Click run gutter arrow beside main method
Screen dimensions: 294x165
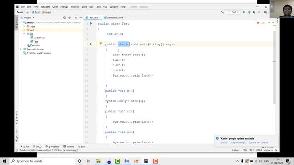[x=91, y=44]
